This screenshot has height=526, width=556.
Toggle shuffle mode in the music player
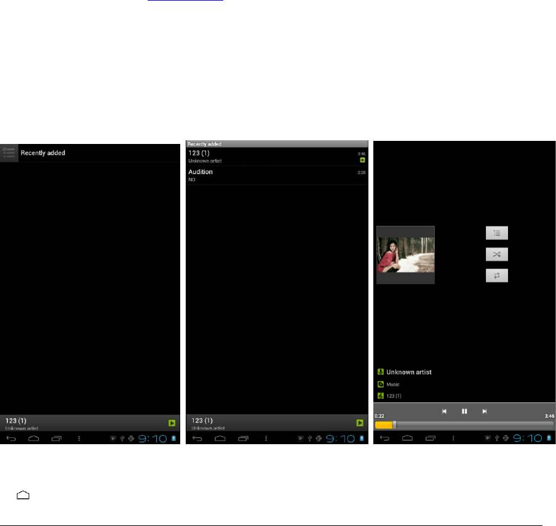(x=497, y=255)
